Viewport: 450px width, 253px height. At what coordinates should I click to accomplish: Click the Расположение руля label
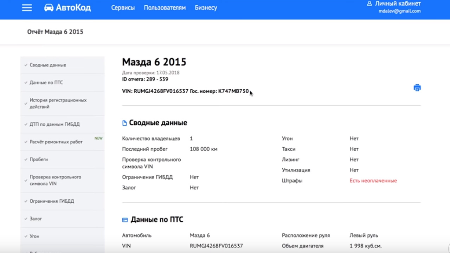pyautogui.click(x=306, y=235)
